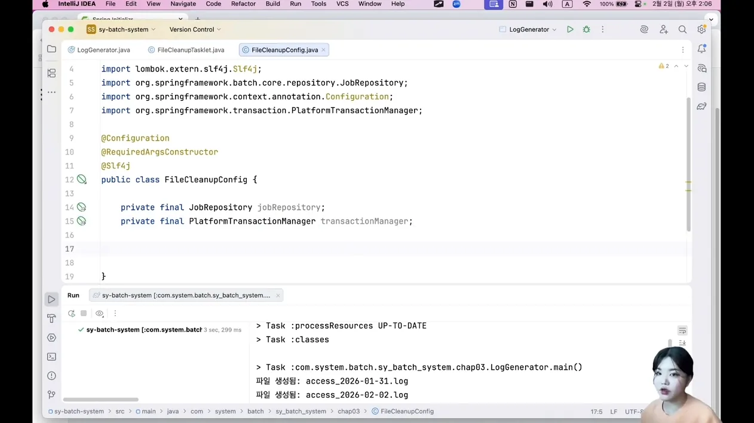Close the FileCleanupConfig.java tab
Screen dimensions: 754x423
[323, 50]
